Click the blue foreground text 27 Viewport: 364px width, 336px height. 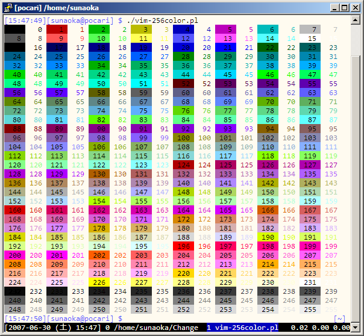(x=165, y=57)
